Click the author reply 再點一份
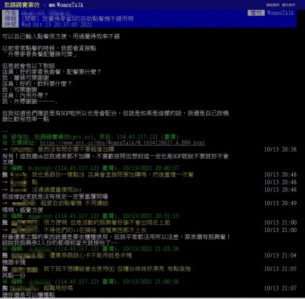 (x=14, y=276)
